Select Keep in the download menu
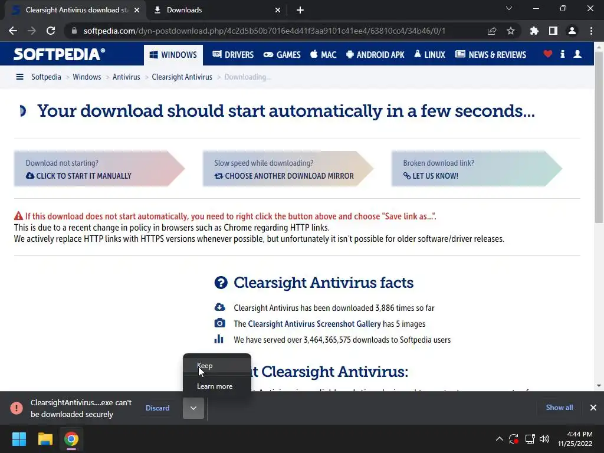 pos(217,366)
